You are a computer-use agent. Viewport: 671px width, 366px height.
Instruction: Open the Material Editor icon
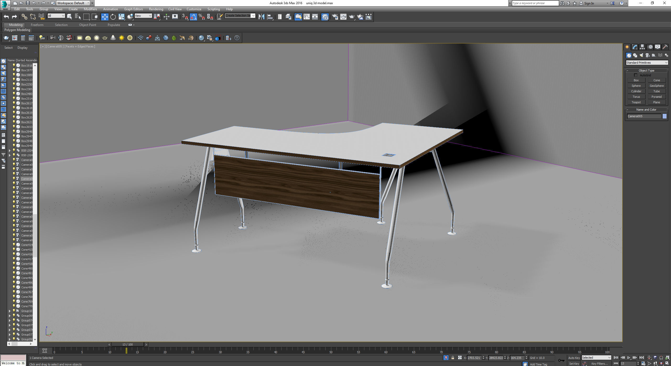pos(325,17)
